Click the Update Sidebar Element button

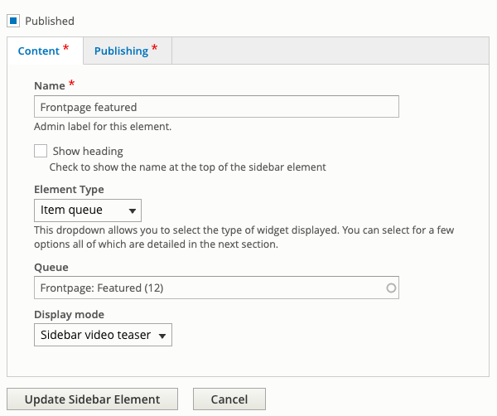(x=92, y=399)
